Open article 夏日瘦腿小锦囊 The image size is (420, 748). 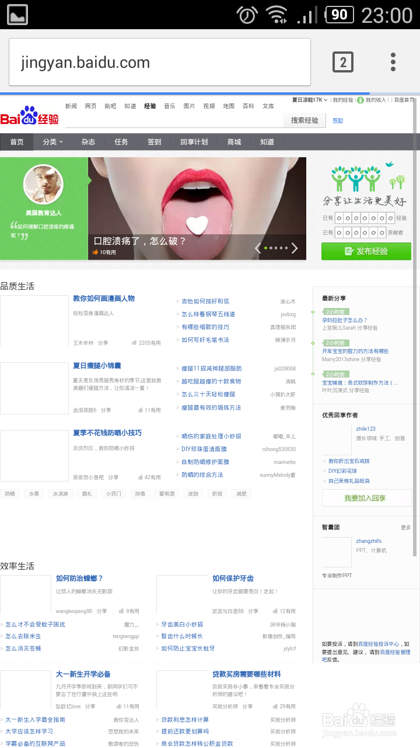[97, 366]
